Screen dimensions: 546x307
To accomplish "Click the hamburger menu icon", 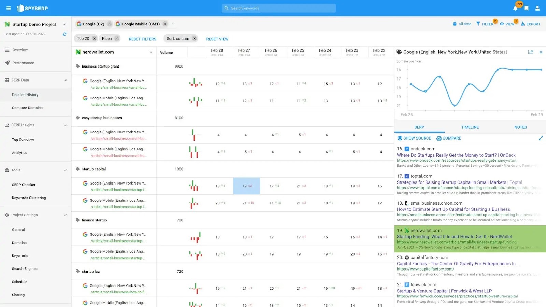I will click(9, 8).
